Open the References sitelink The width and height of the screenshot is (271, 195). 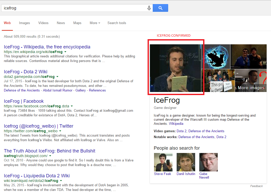tap(97, 90)
